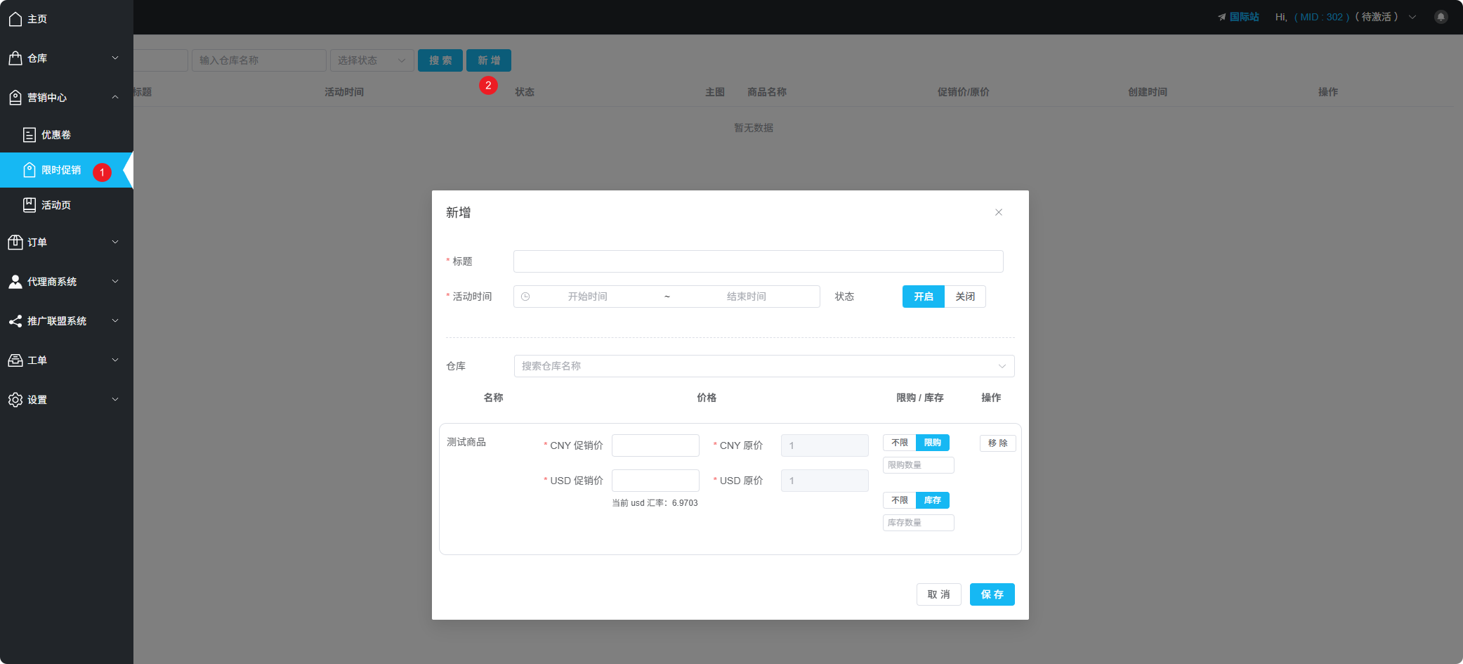Click the CNY 促销价 input field
1463x664 pixels.
click(x=655, y=445)
